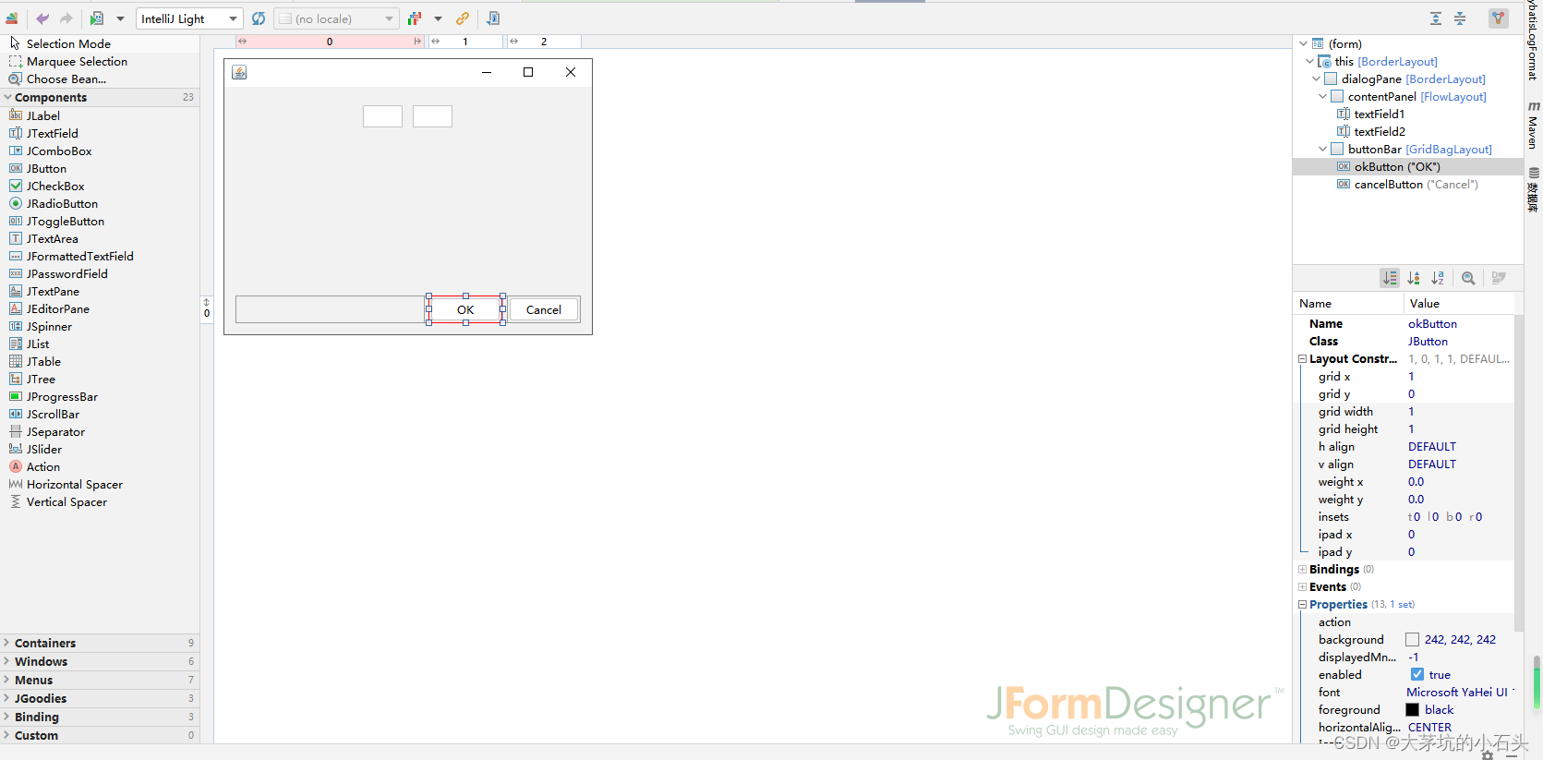Toggle Show Grouped properties sort icon
Screen dimensions: 1543x760
click(1390, 278)
